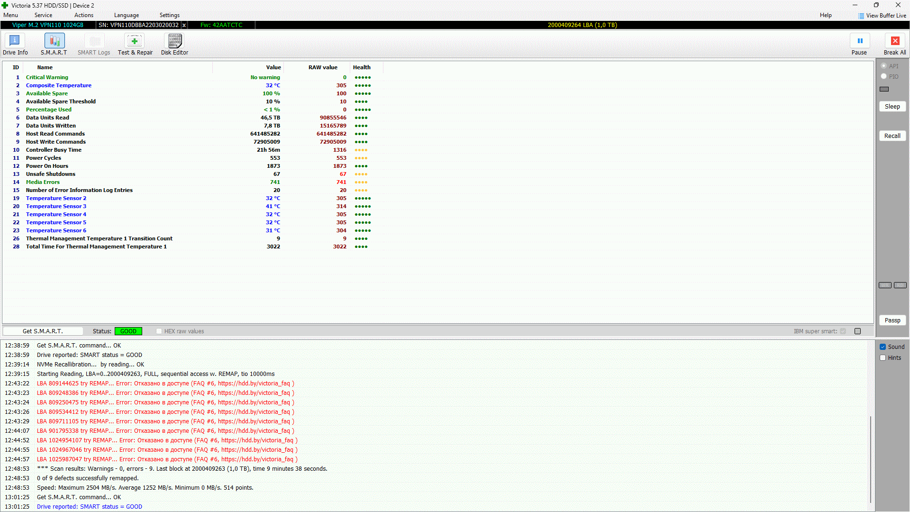The height and width of the screenshot is (512, 910).
Task: Launch the Disk Editor icon
Action: click(x=174, y=41)
